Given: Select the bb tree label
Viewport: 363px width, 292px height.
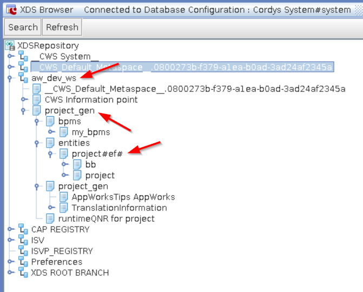Looking at the screenshot, I should pos(90,165).
